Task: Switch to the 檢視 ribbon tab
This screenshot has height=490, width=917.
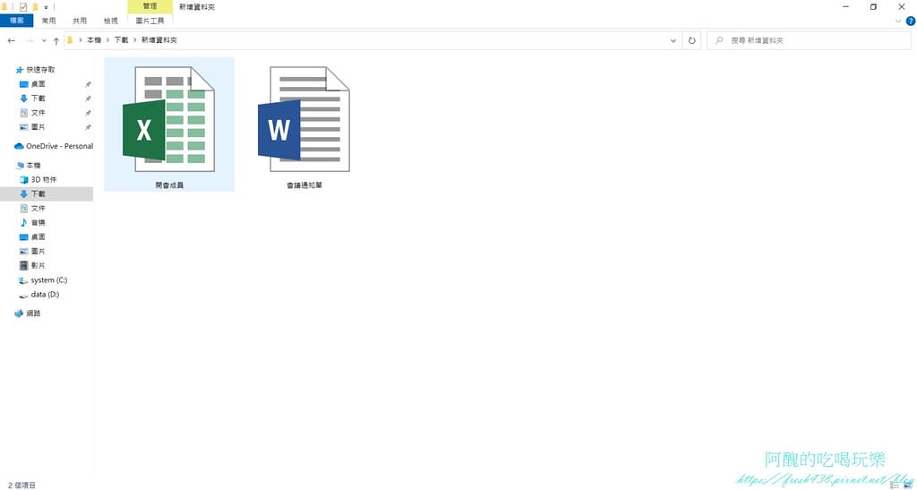Action: (110, 21)
